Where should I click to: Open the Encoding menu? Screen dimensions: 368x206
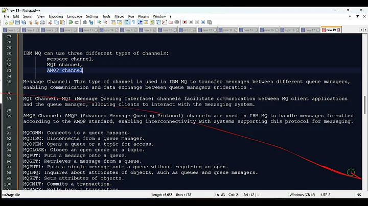click(56, 16)
